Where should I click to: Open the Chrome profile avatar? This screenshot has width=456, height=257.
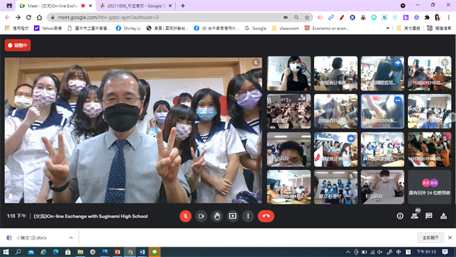point(438,17)
